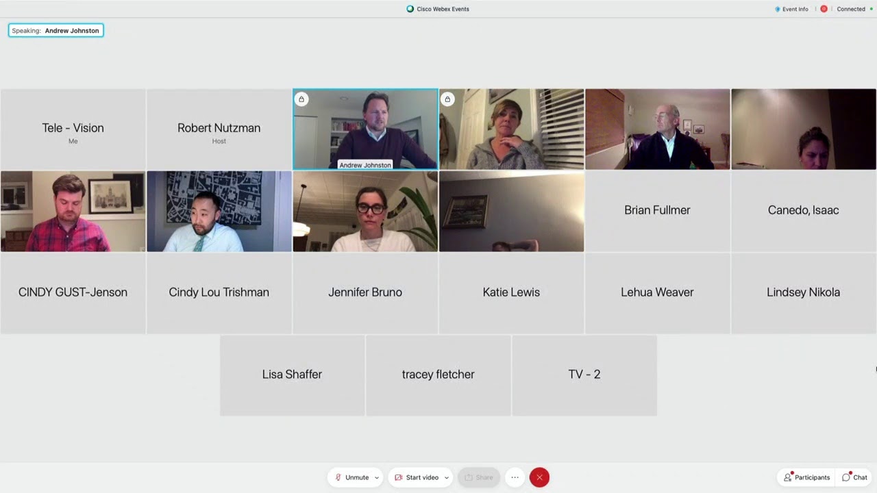The image size is (877, 493).
Task: Click the red recording indicator icon
Action: click(x=824, y=9)
